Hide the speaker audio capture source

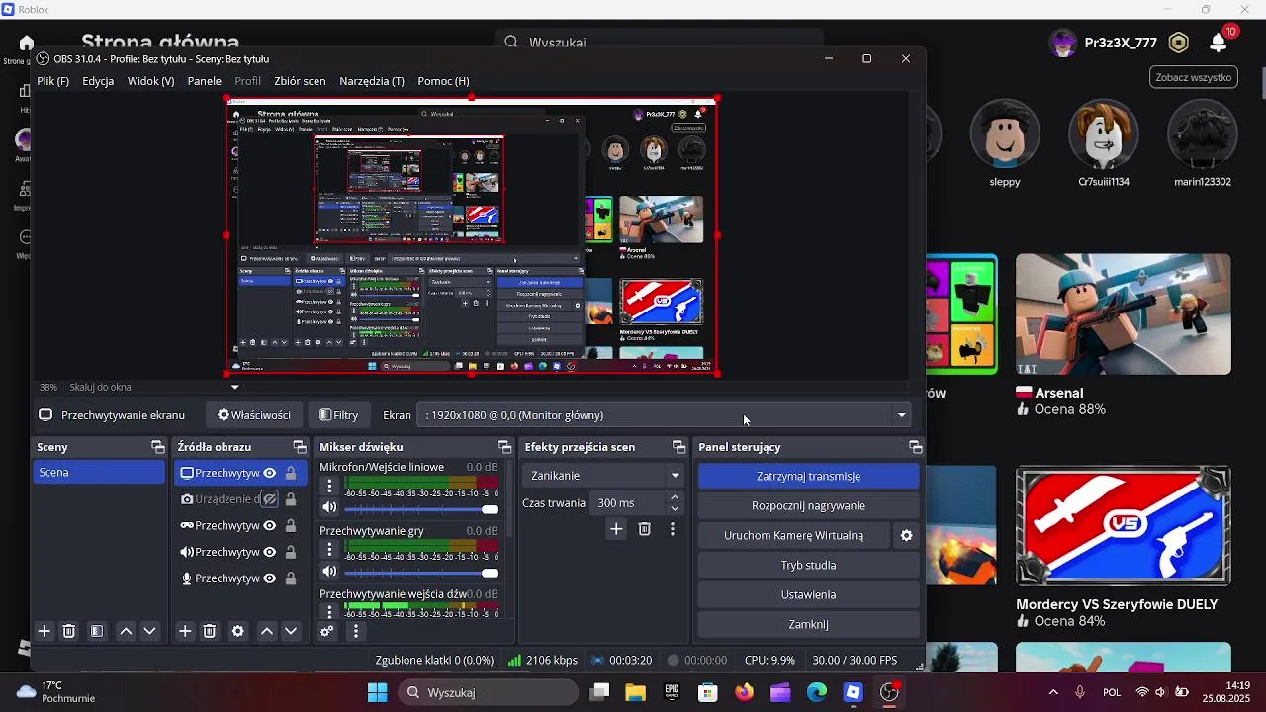269,552
